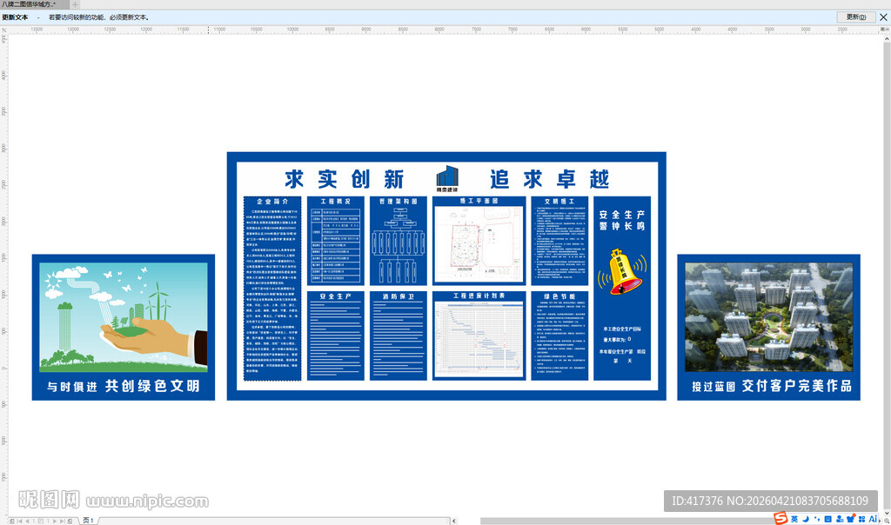This screenshot has height=525, width=891.
Task: Toggle Sogou moon half-width mode icon
Action: pos(806,519)
